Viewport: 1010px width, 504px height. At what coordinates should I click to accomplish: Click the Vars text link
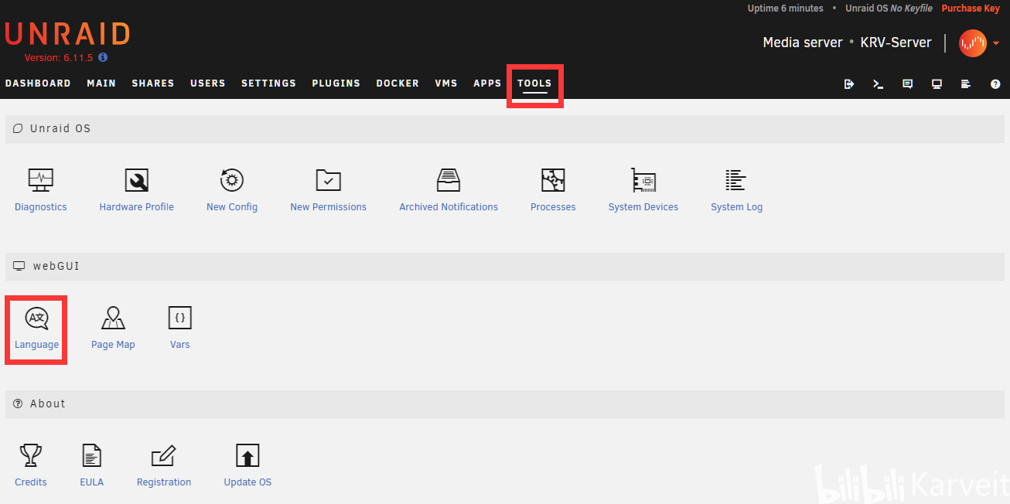point(180,345)
